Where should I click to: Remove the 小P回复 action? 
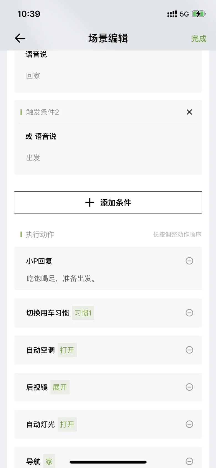click(189, 261)
